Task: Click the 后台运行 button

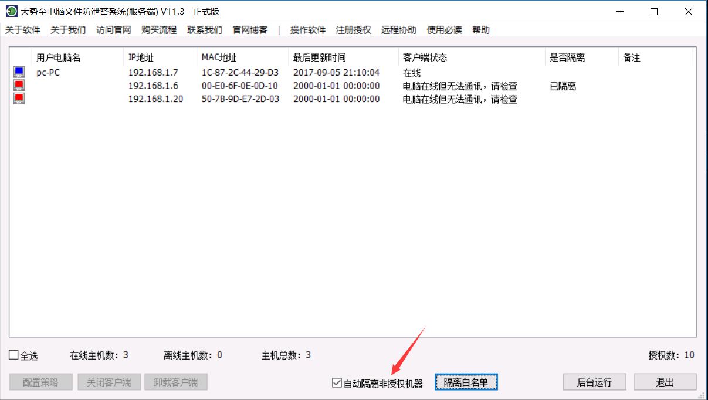Action: pos(594,382)
